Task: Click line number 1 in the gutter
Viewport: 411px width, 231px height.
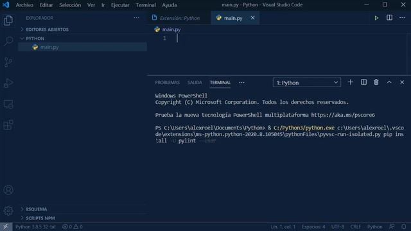Action: 164,38
